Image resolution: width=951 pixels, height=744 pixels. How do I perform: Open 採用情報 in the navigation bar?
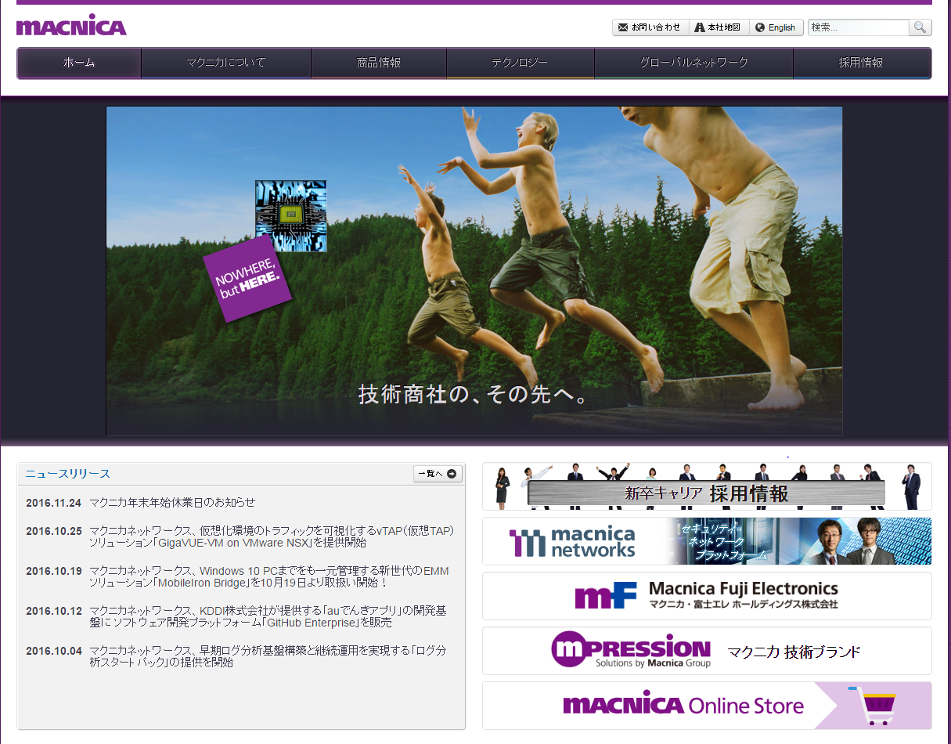[861, 63]
